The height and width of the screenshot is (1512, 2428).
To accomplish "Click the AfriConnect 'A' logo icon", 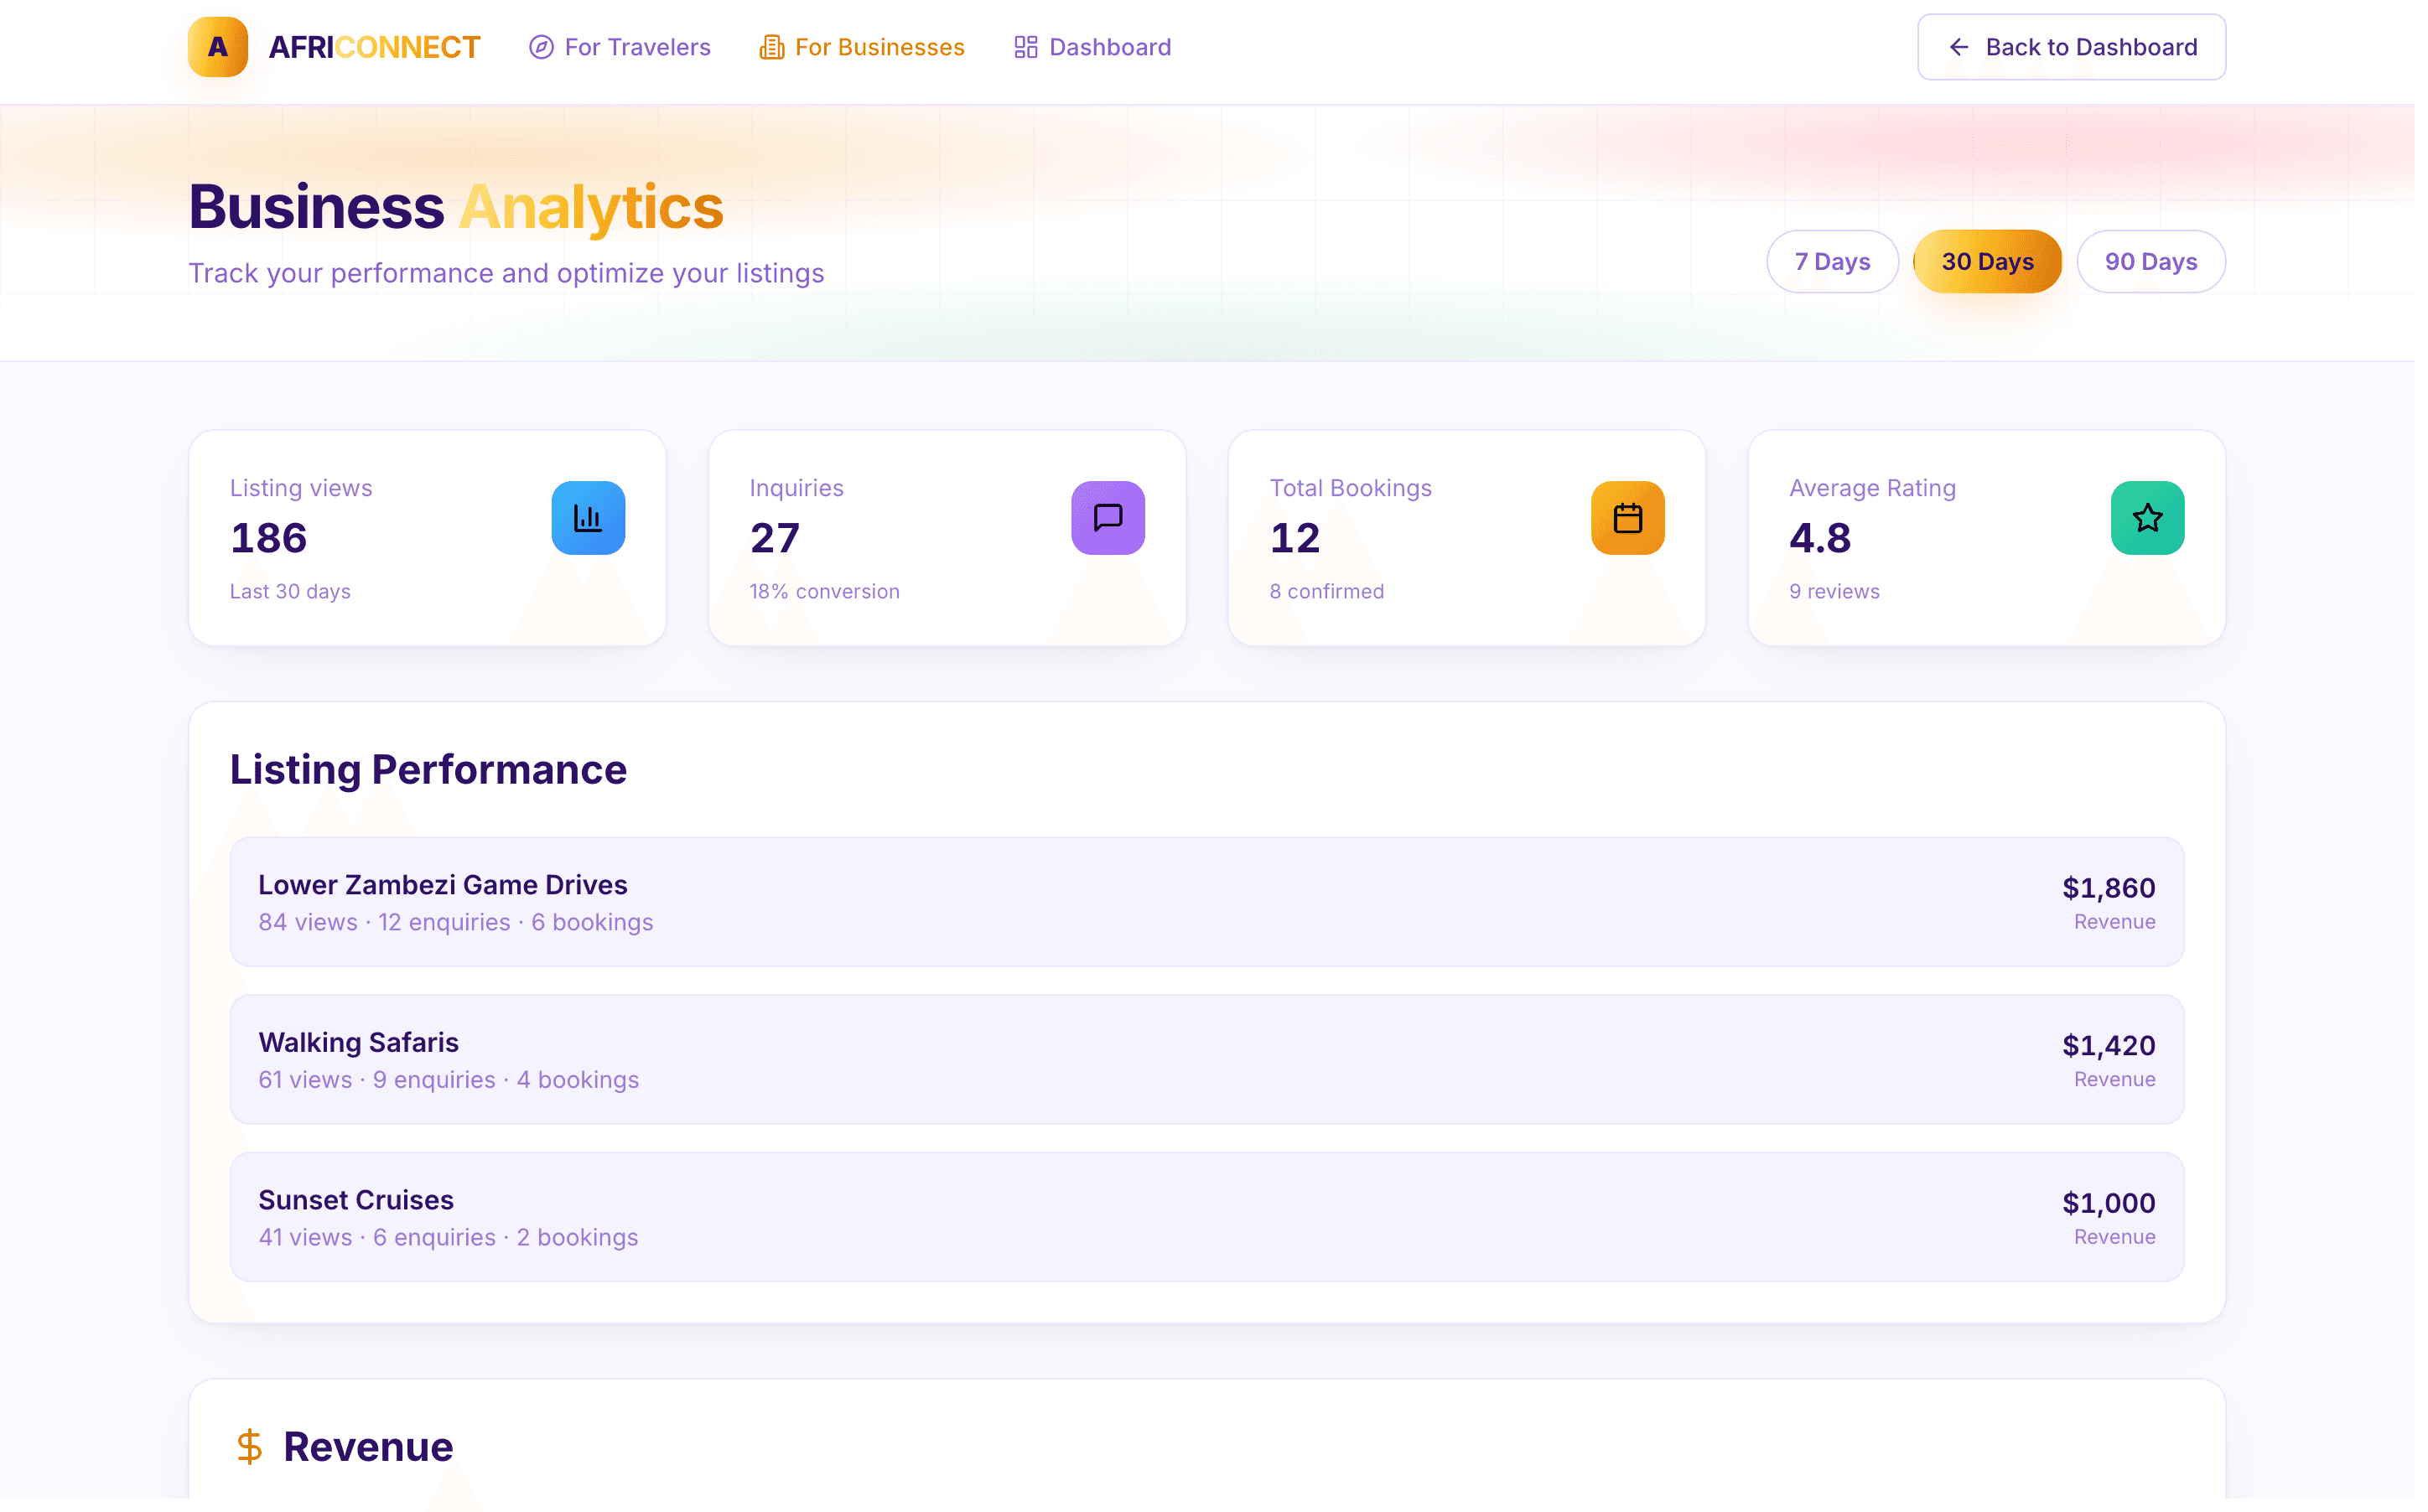I will pos(219,47).
